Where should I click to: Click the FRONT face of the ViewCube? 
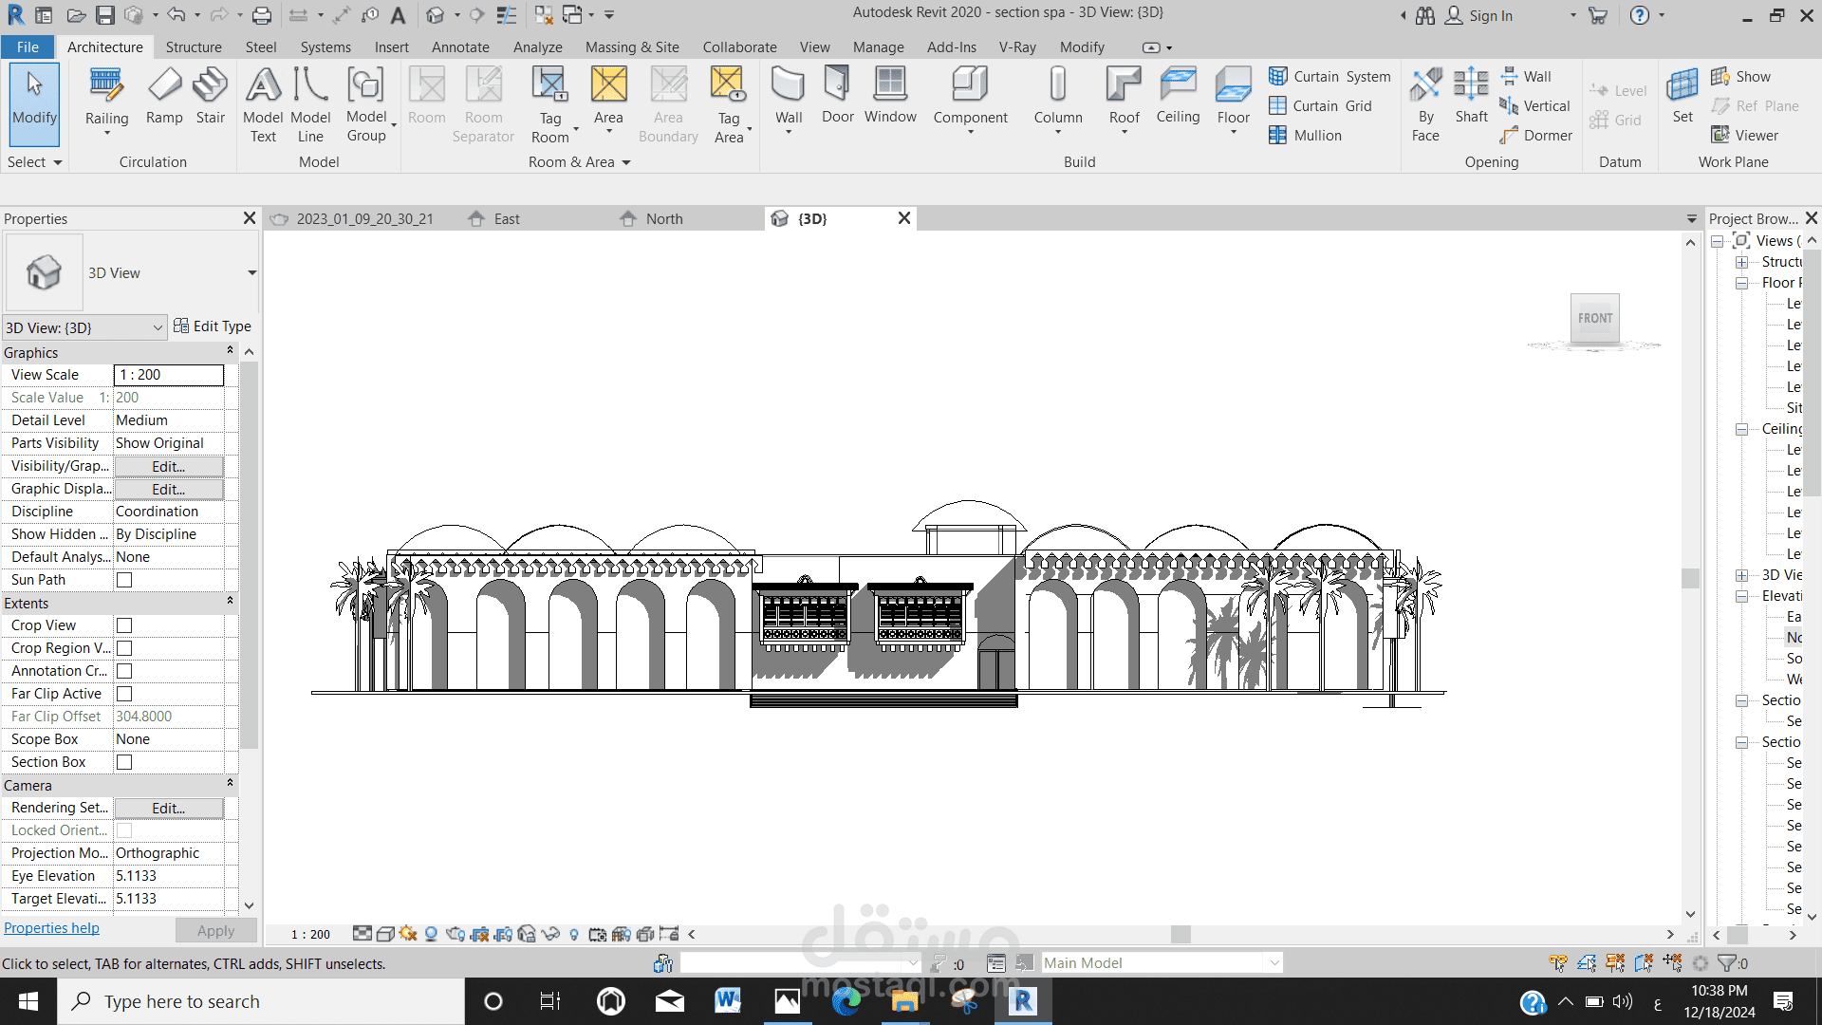(1595, 319)
